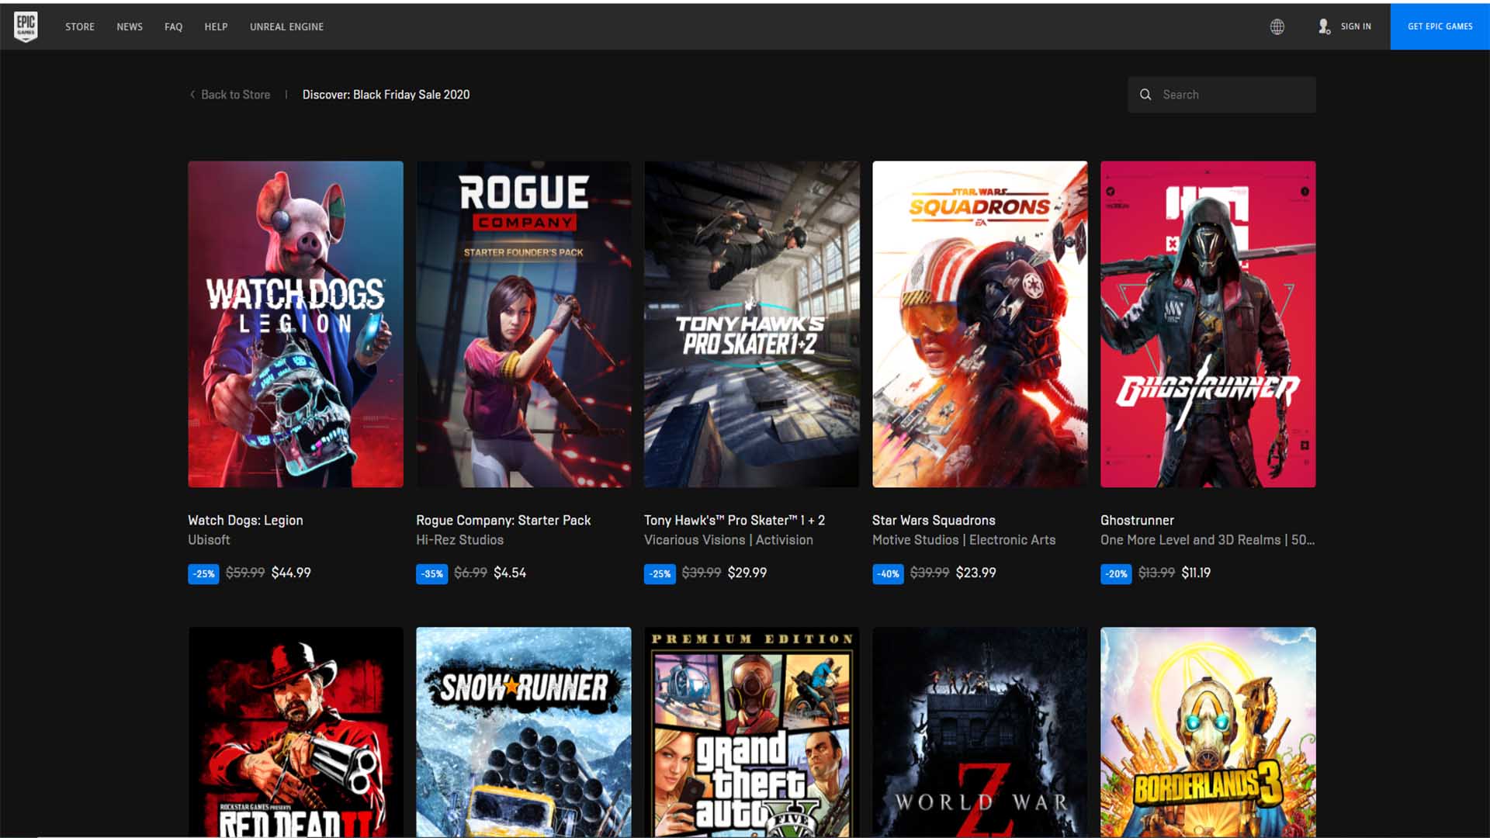
Task: Click the user profile icon
Action: 1324,26
